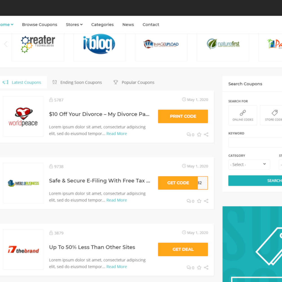The image size is (282, 282).
Task: Expand the Home menu chevron
Action: (12, 25)
